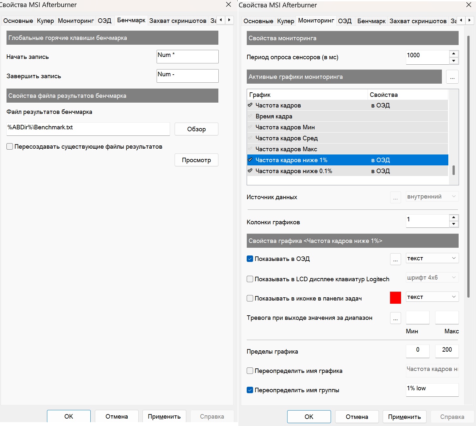This screenshot has height=426, width=476.
Task: Confirm with OK in right window
Action: coord(309,417)
